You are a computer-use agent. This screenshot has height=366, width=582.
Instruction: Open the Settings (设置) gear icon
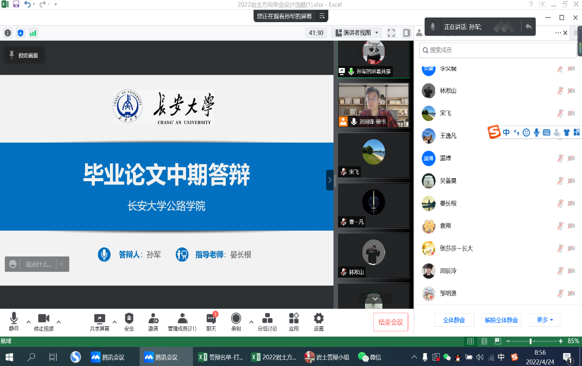319,319
